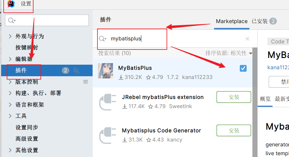Switch to the 已安装 tab
Screen dimensions: 289x157
coord(259,21)
